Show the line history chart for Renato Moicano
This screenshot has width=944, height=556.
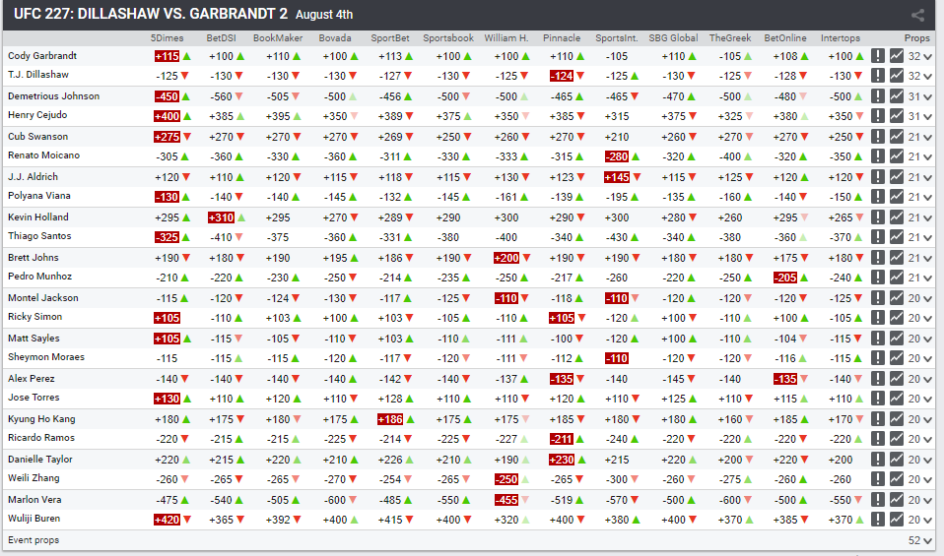pyautogui.click(x=897, y=156)
